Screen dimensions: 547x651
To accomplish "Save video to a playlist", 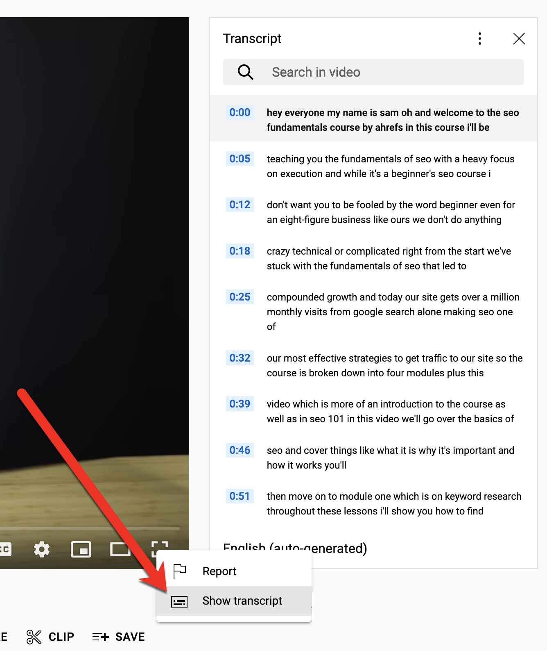I will [x=119, y=637].
